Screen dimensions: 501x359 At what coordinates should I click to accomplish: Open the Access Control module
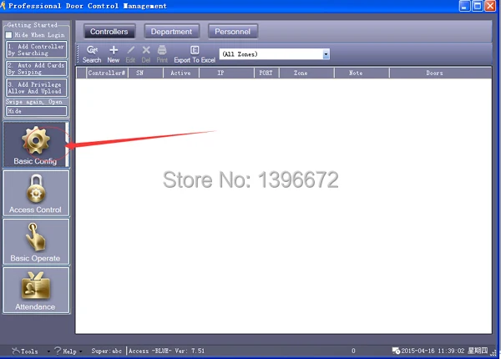tap(36, 193)
